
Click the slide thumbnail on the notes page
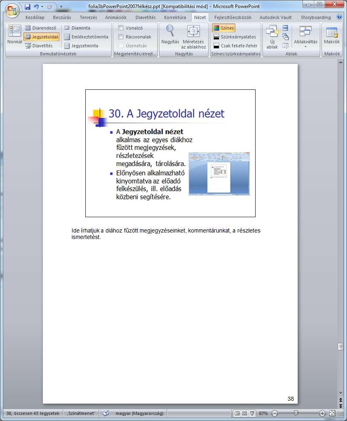(170, 153)
